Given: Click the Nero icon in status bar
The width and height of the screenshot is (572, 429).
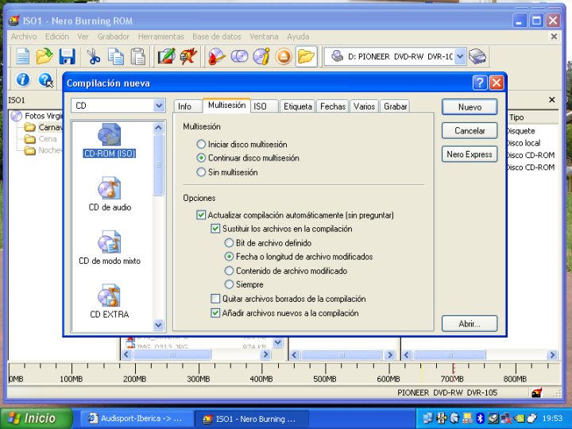Looking at the screenshot, I should tap(536, 393).
